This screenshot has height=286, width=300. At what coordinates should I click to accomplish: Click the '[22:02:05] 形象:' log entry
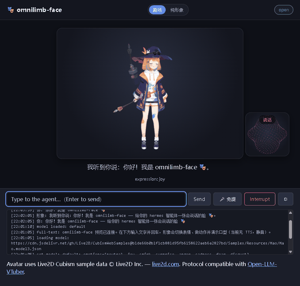click(113, 216)
